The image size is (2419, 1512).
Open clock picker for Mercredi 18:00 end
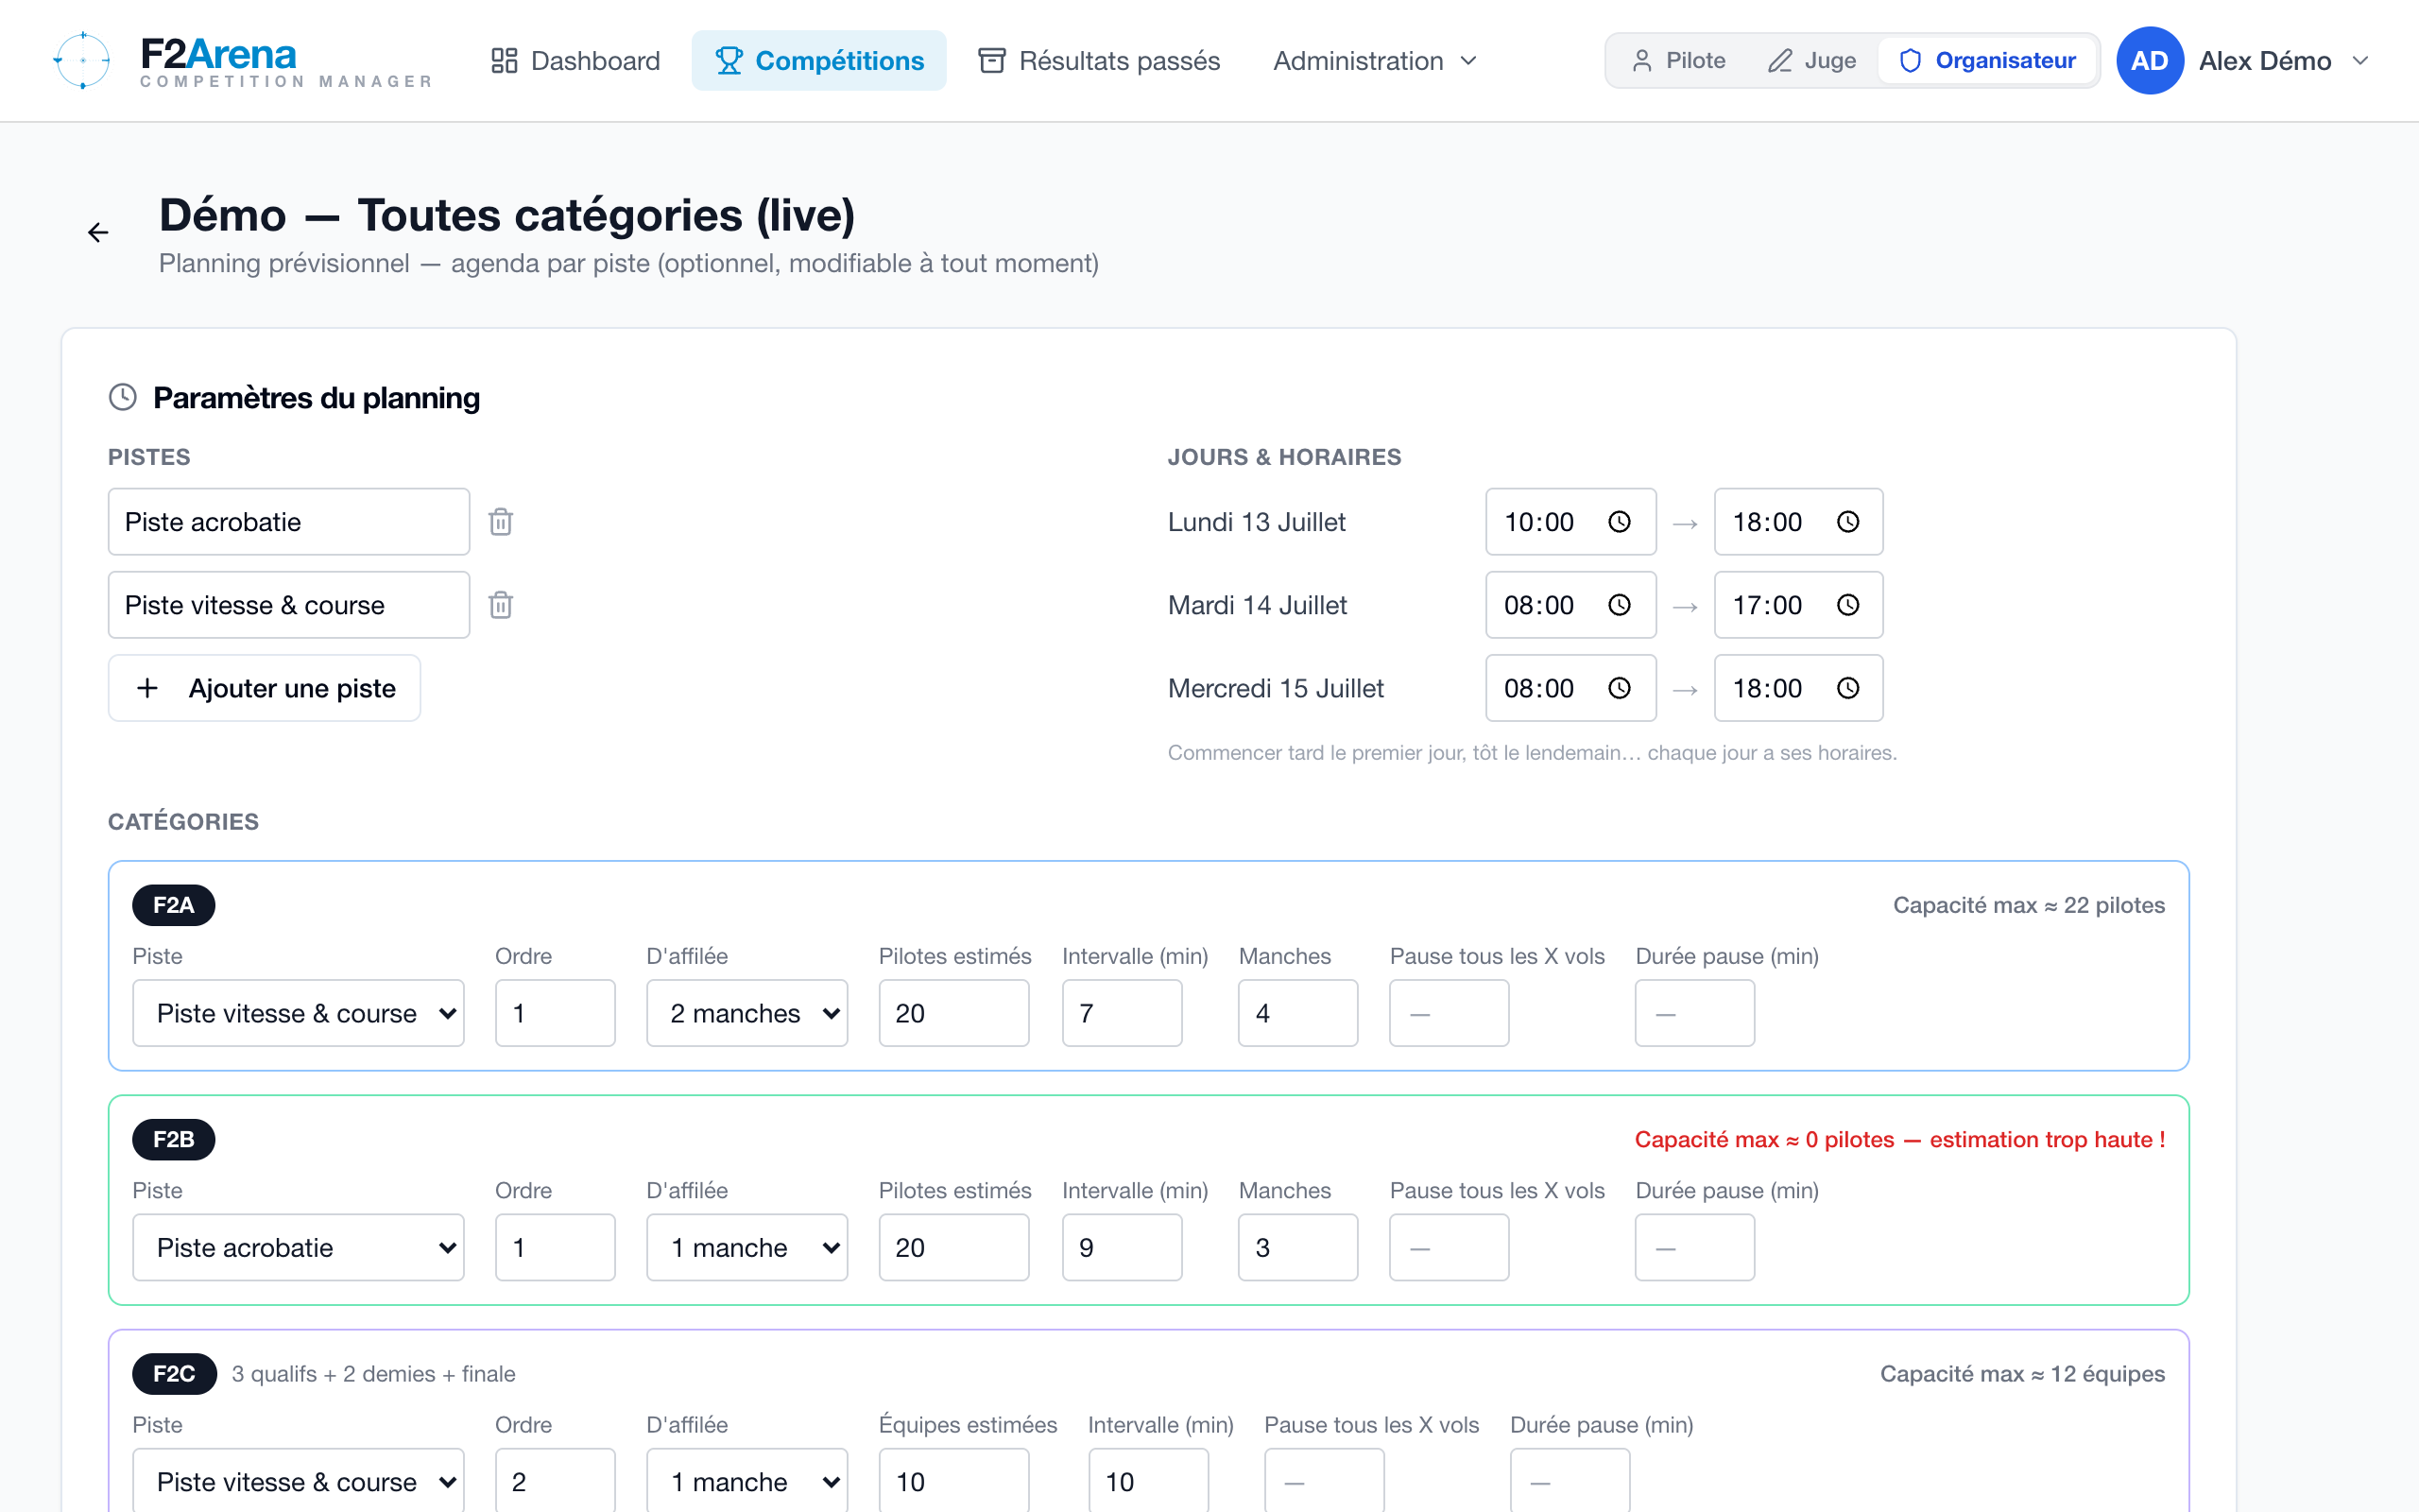[x=1848, y=688]
